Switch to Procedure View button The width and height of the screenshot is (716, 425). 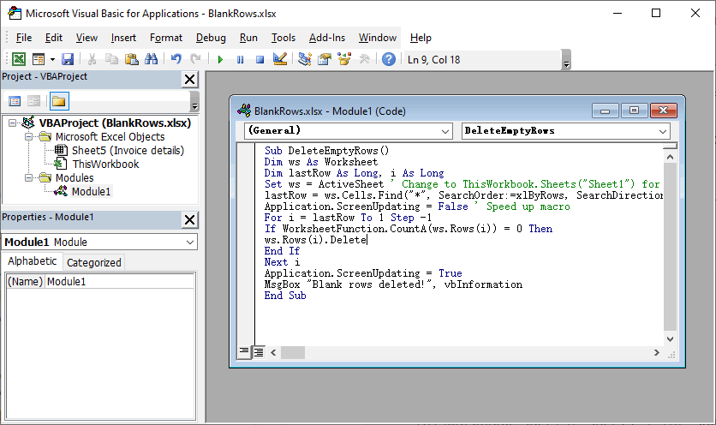244,351
